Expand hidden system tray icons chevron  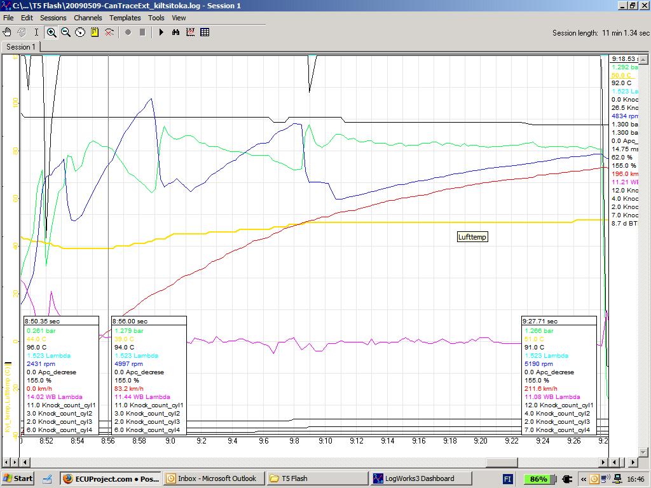(x=583, y=479)
